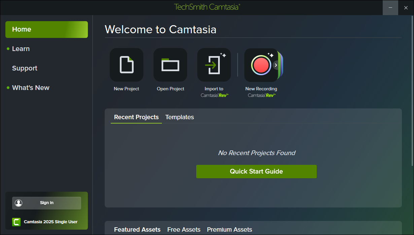Screen dimensions: 414x235
Task: Switch to Free Assets tab
Action: (184, 230)
